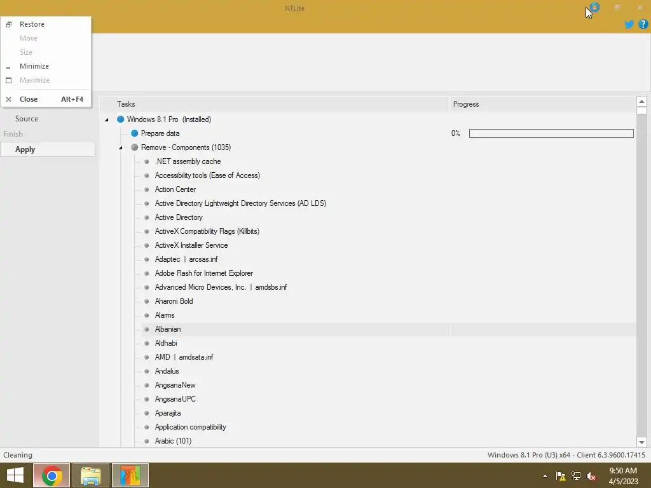The height and width of the screenshot is (488, 651).
Task: Click the 0% progress value
Action: pos(455,133)
